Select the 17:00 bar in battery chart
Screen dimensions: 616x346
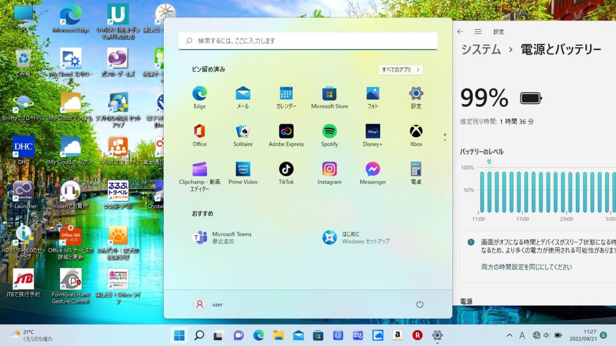(x=526, y=192)
